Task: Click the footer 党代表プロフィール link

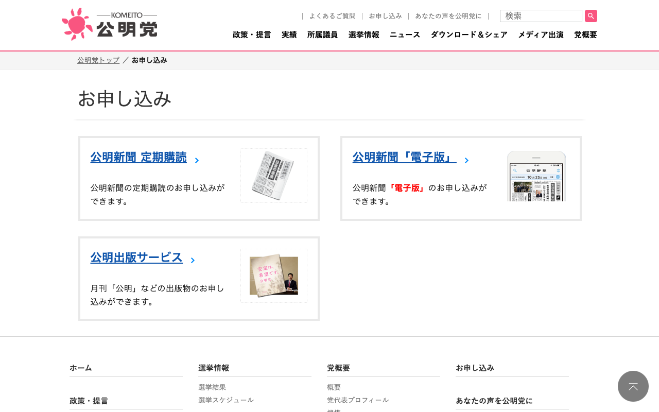Action: point(358,400)
